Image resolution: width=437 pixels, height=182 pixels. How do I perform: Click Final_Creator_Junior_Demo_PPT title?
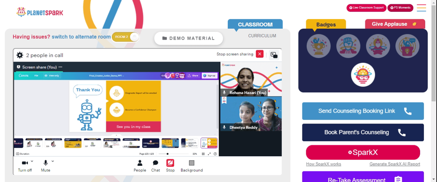coord(107,76)
